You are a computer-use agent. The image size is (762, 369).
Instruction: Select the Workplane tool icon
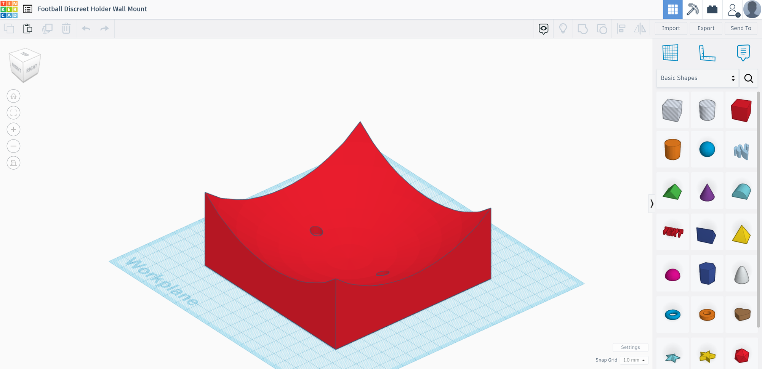tap(671, 53)
